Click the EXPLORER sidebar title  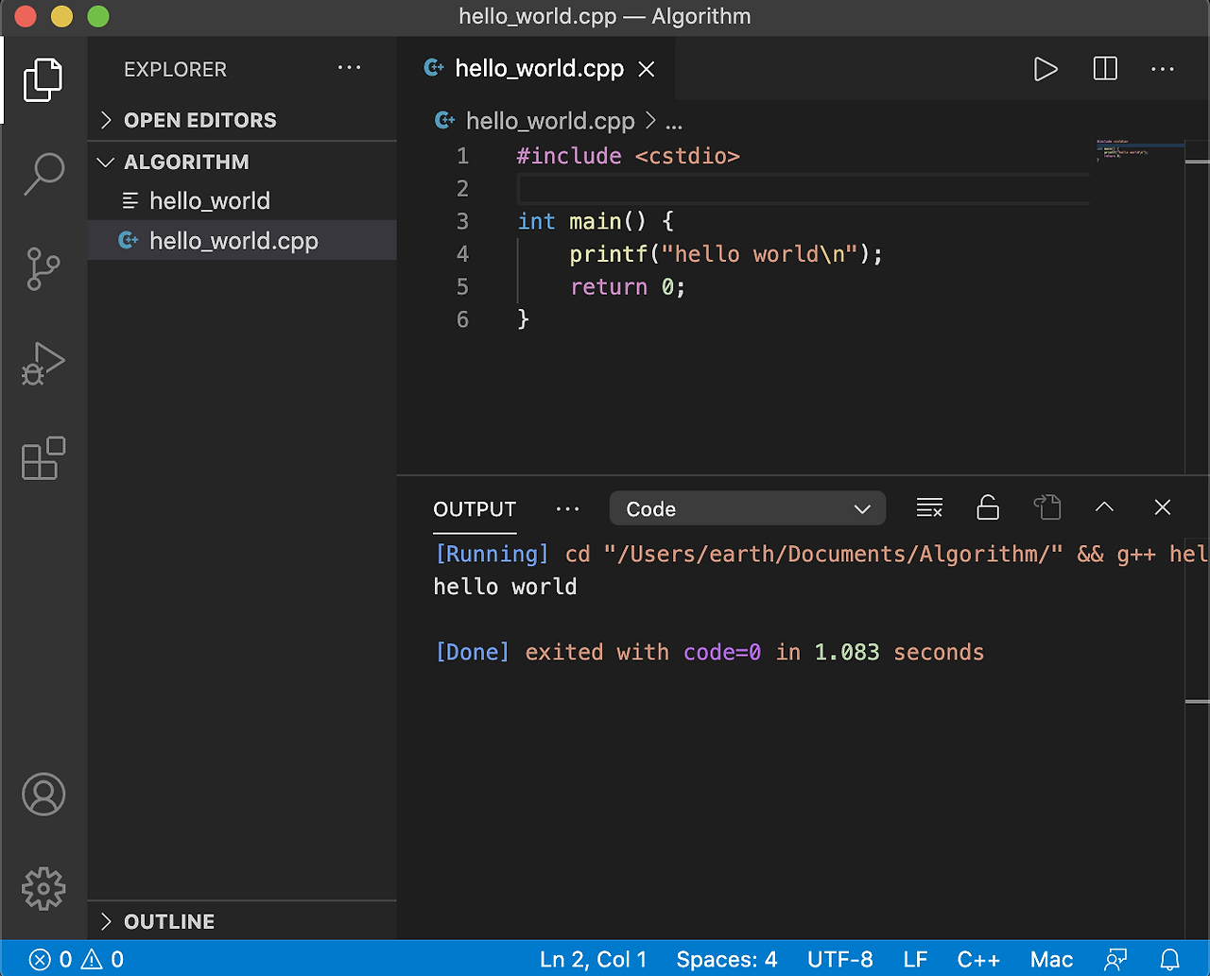[175, 69]
